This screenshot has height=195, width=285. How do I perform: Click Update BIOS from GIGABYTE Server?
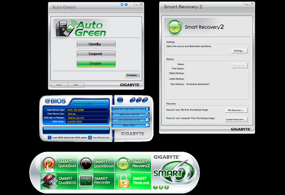coord(131,109)
